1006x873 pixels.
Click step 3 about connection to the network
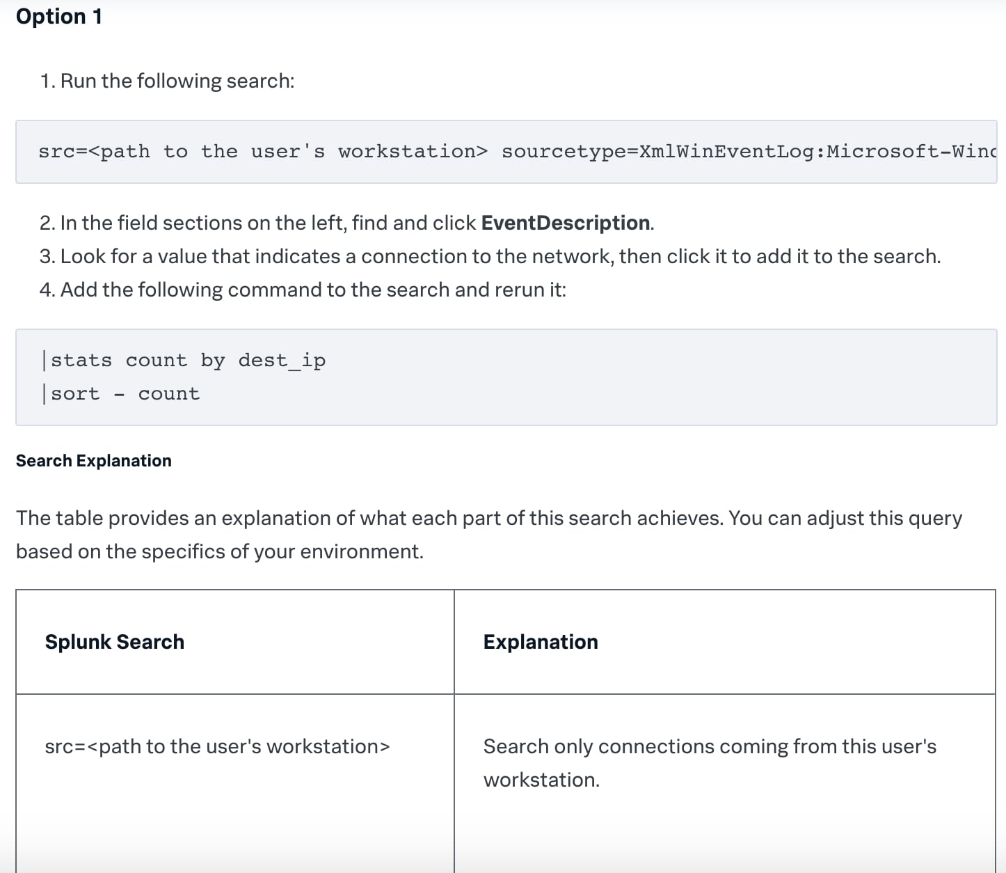490,256
